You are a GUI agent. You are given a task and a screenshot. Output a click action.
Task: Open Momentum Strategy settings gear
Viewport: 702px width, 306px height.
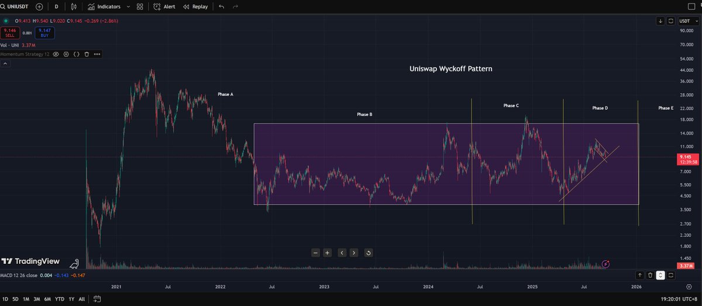click(66, 54)
